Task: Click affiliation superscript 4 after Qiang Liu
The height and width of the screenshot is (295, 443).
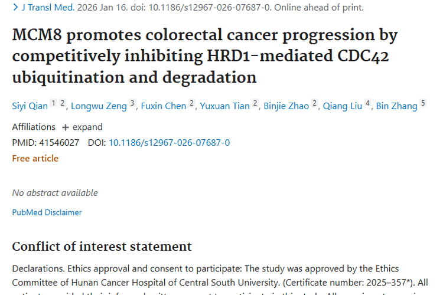Action: pos(367,104)
